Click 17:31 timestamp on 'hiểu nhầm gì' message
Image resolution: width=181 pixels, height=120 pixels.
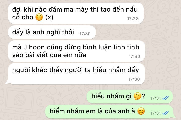[x=156, y=98]
